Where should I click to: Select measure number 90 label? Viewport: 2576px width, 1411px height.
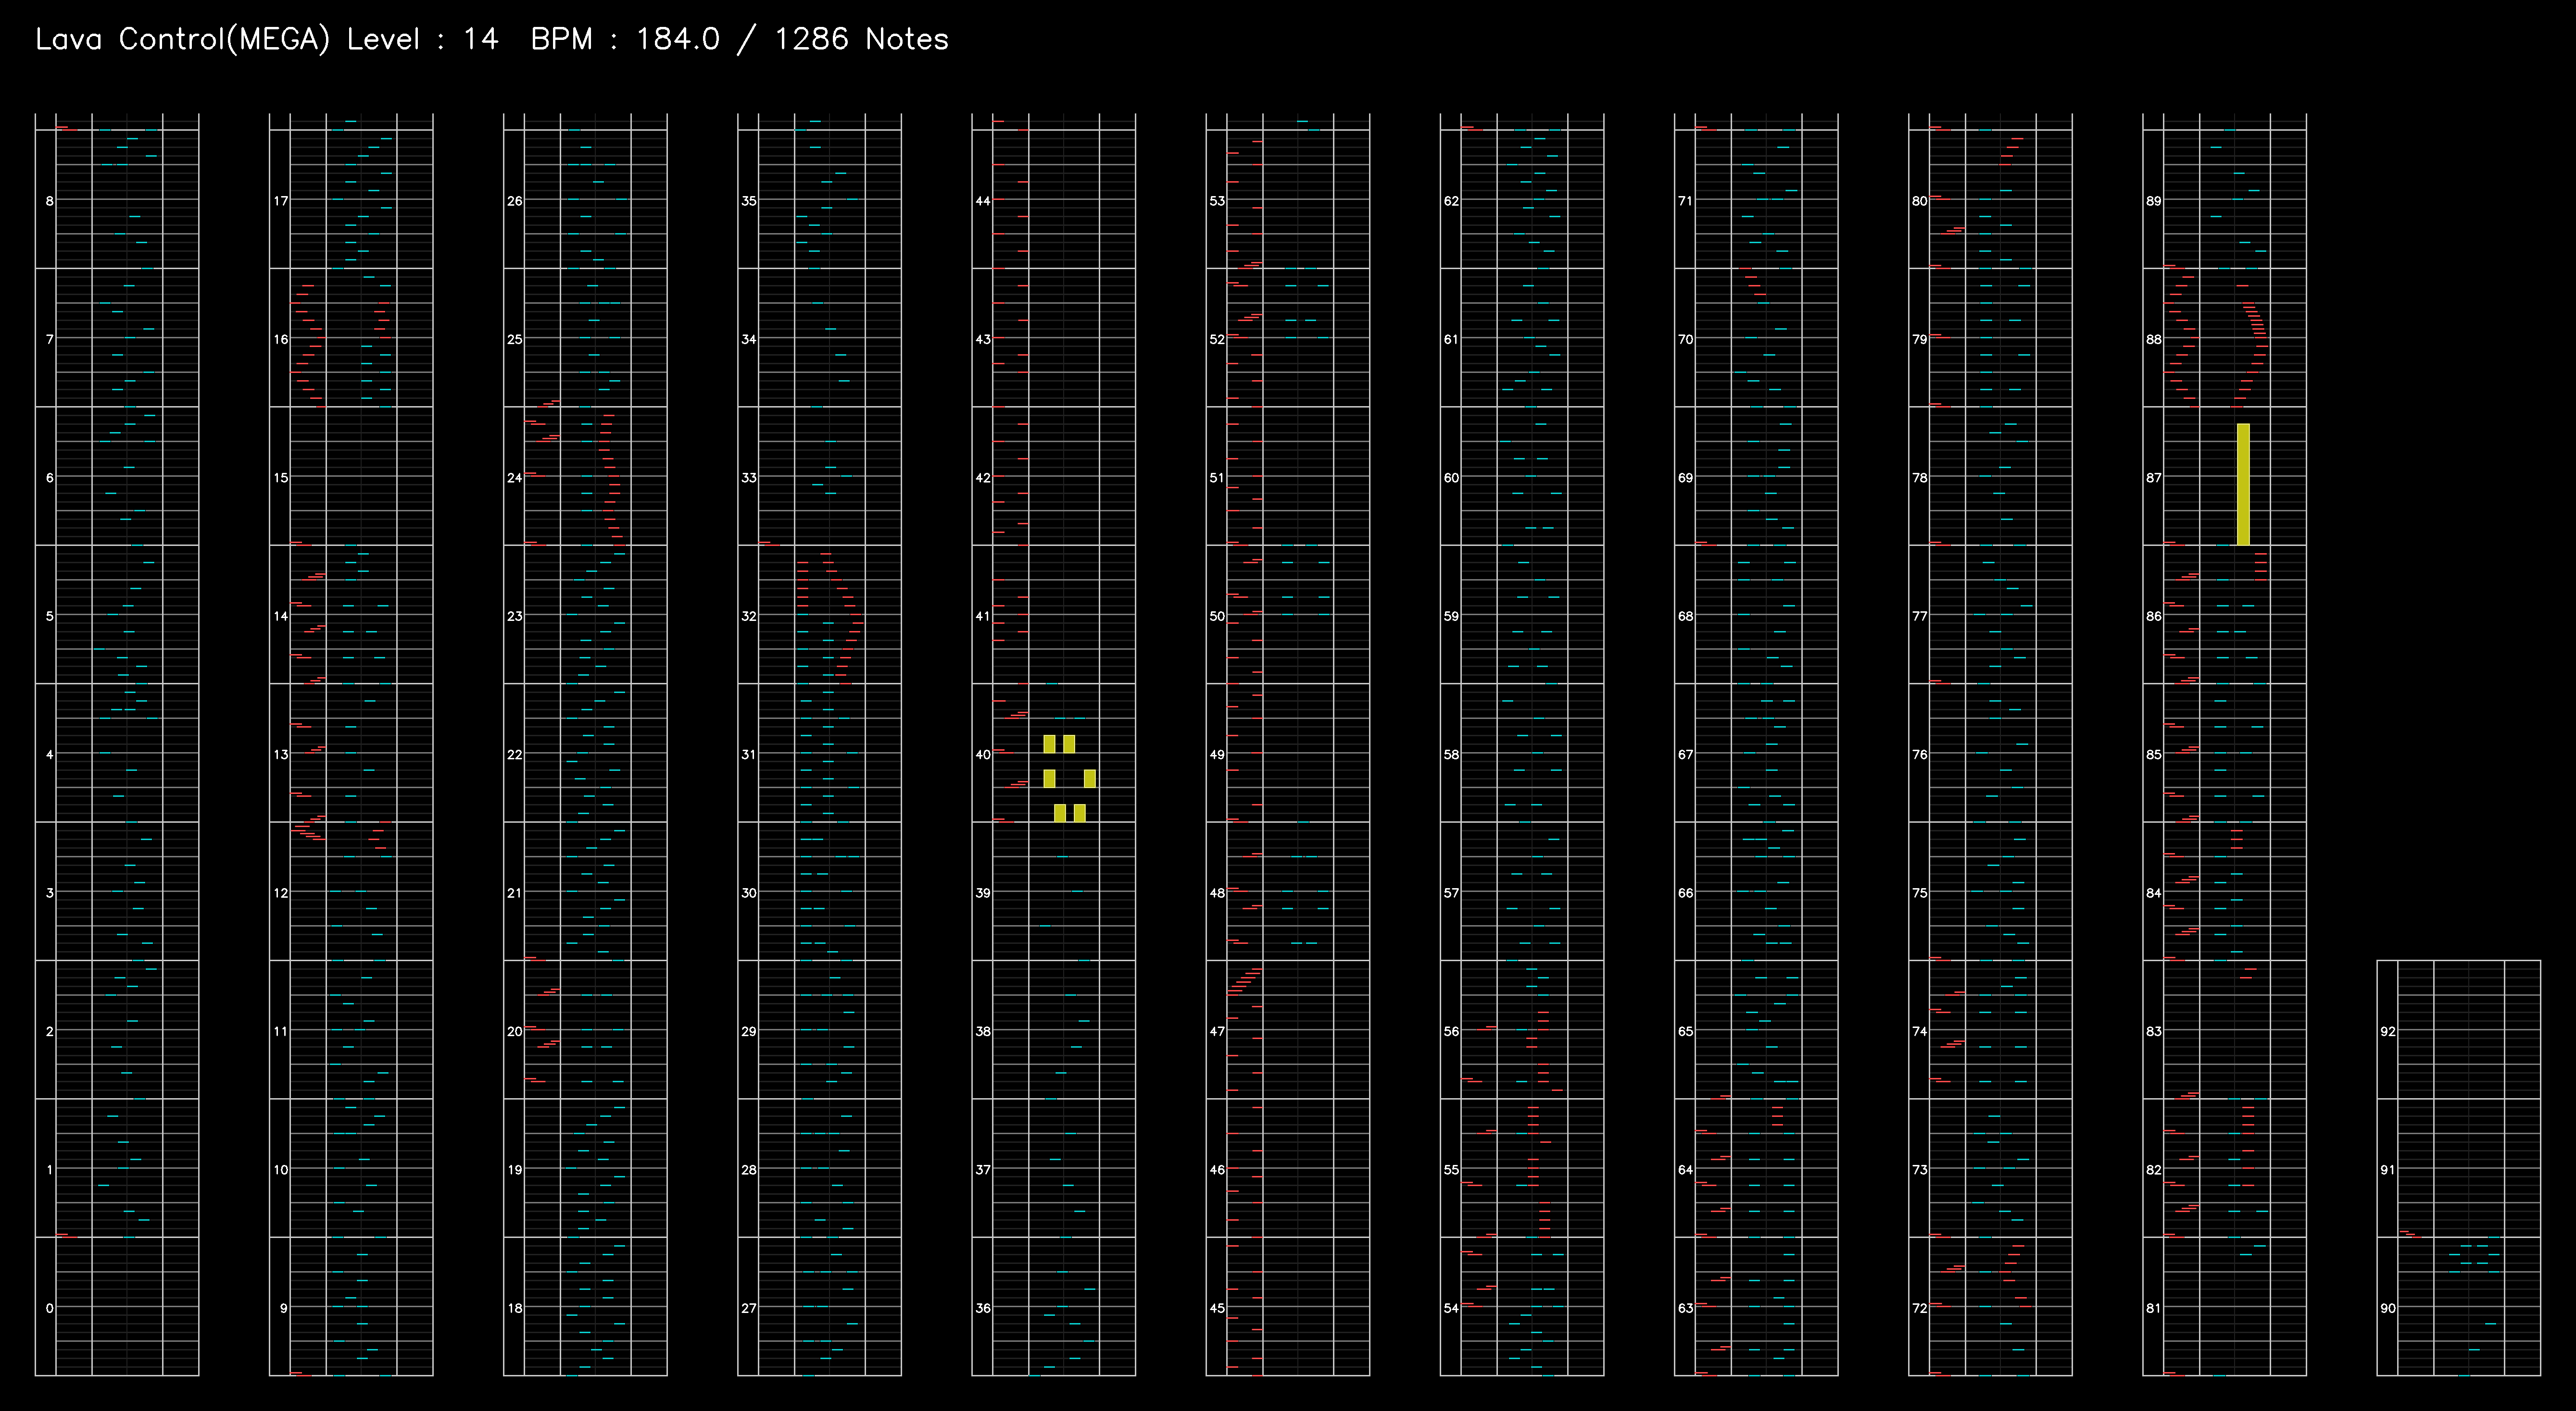(x=2387, y=1308)
